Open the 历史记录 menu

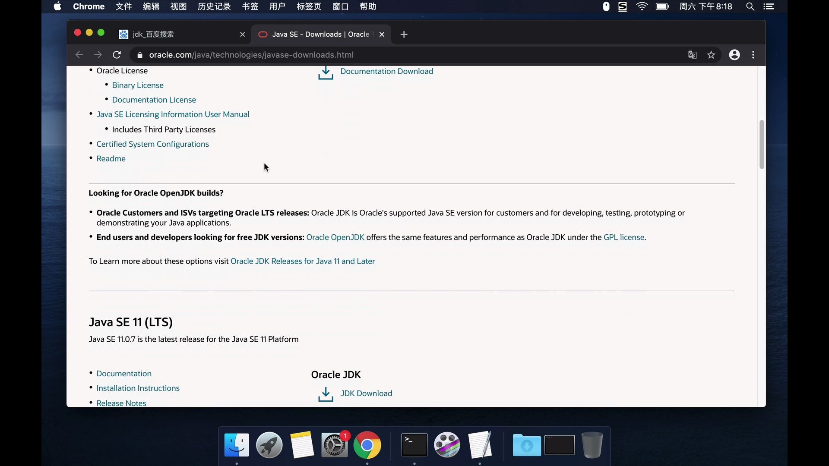pos(214,6)
